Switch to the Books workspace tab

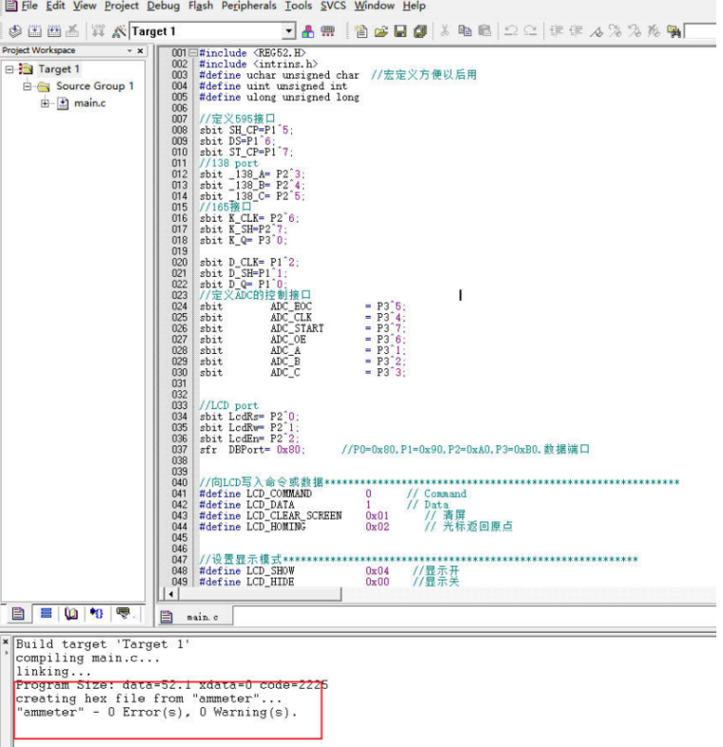tap(71, 614)
